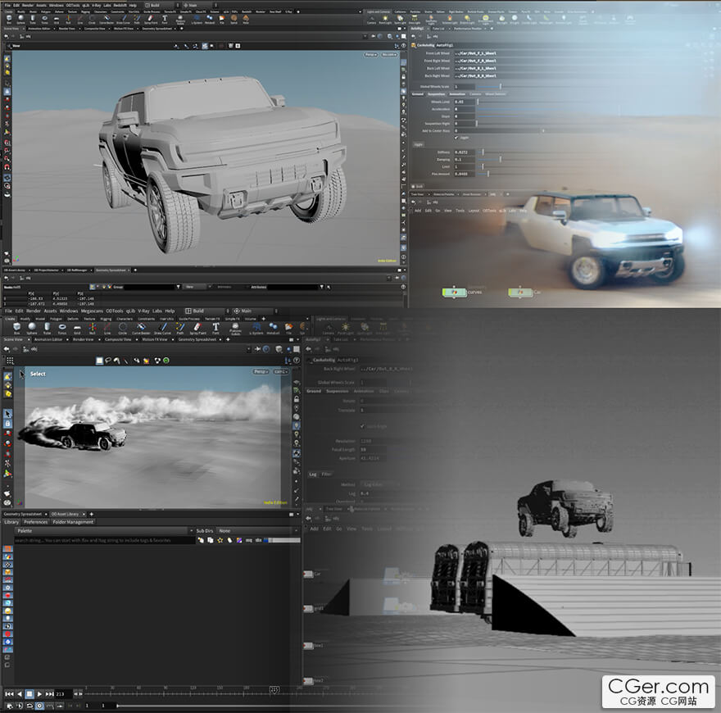Click the L-System shelf tool

pos(256,328)
